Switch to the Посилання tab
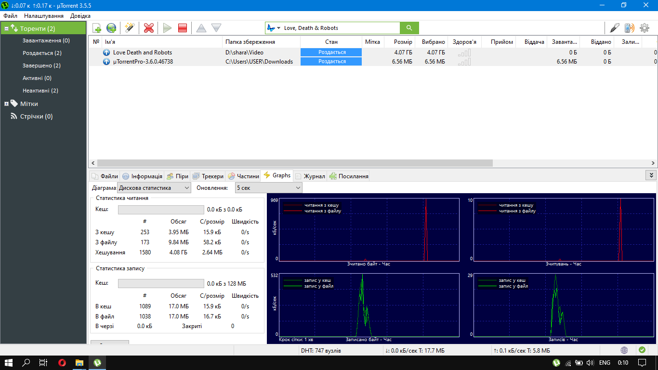 click(348, 176)
